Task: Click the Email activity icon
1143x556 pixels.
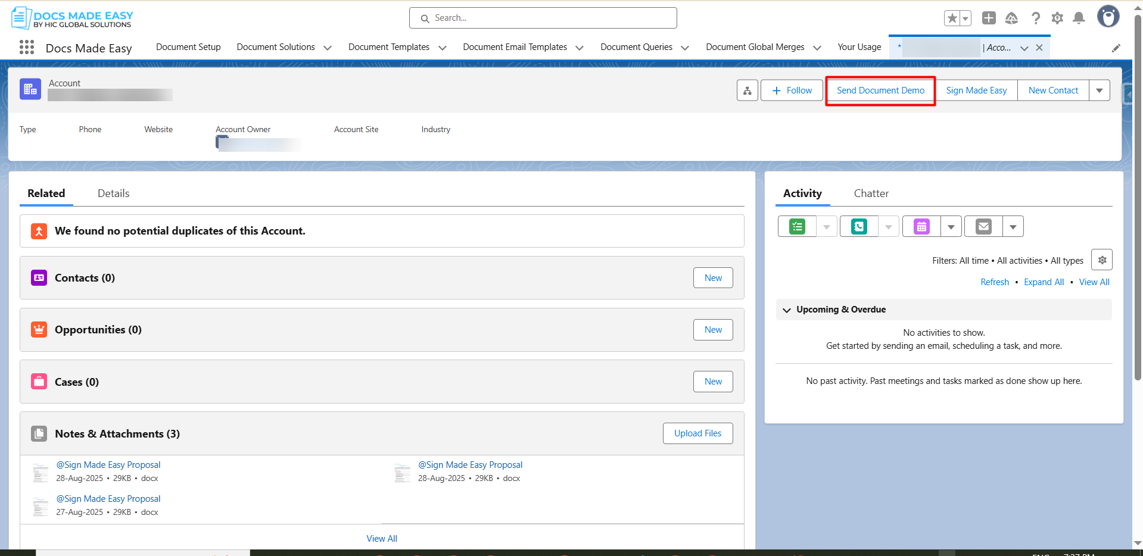Action: point(983,227)
